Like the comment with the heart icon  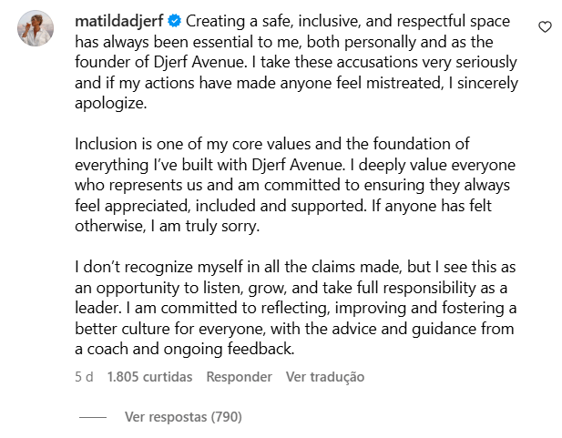coord(545,27)
